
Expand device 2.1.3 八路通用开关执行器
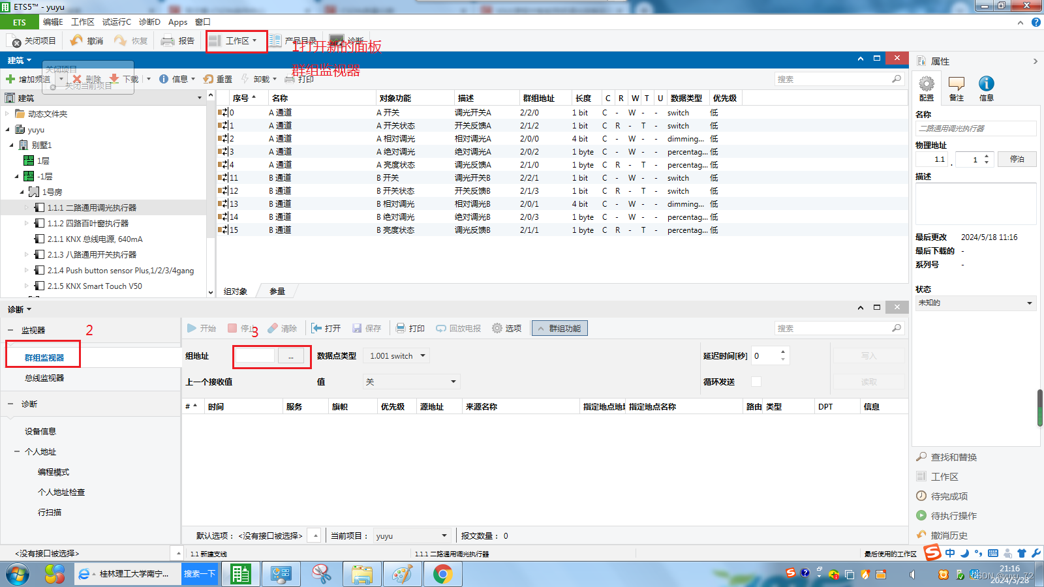[x=27, y=254]
